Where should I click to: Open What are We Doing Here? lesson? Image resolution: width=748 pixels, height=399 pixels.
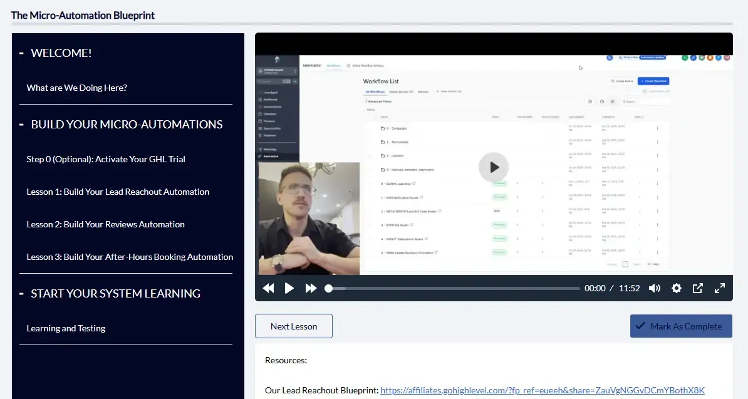click(x=77, y=88)
